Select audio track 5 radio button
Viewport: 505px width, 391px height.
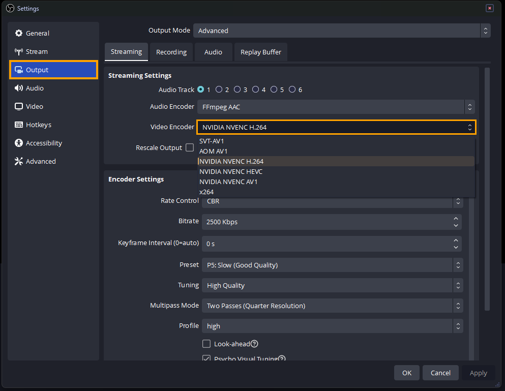click(x=274, y=89)
